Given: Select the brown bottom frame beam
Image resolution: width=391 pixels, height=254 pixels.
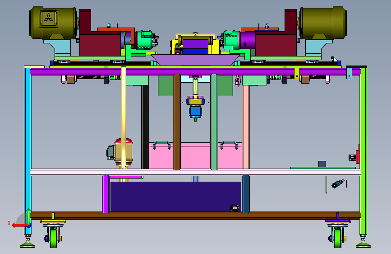Looking at the screenshot, I should (x=195, y=216).
